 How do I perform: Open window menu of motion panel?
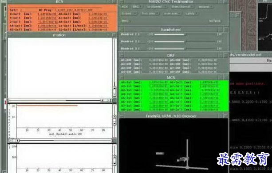(x=10, y=35)
